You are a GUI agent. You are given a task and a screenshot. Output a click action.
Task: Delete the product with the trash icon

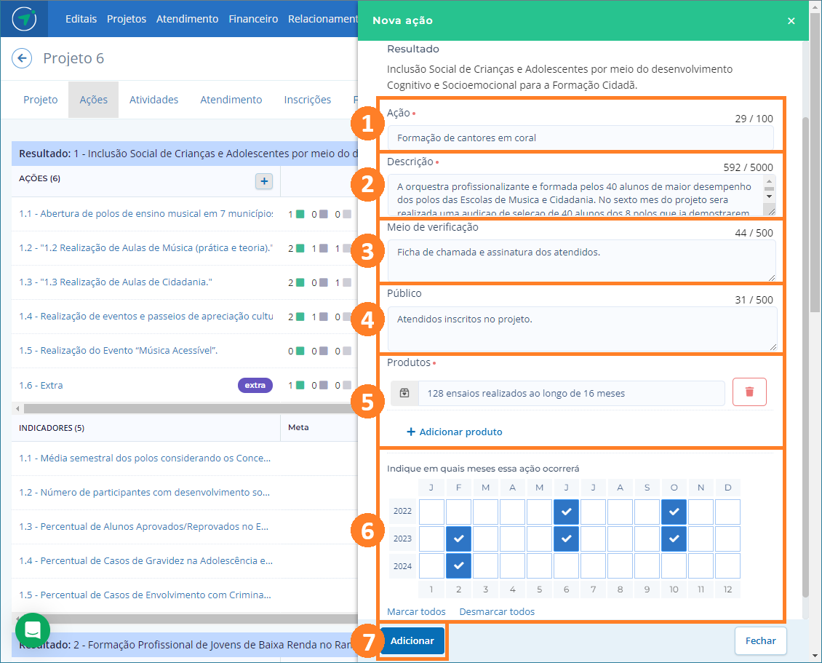pos(749,392)
